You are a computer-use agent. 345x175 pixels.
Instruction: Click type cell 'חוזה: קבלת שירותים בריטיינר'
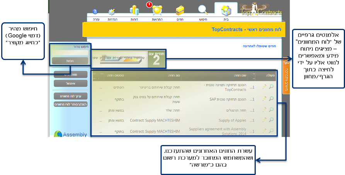160,87
